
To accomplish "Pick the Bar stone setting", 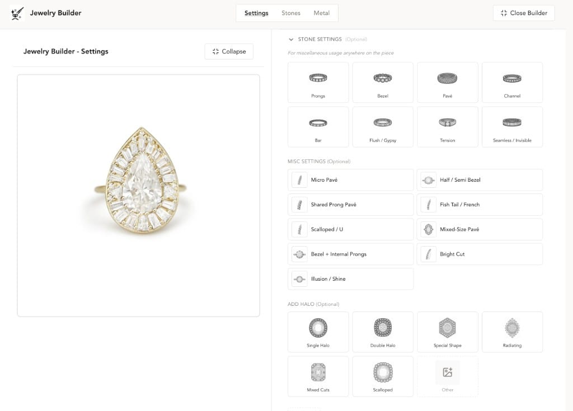I will (x=318, y=127).
